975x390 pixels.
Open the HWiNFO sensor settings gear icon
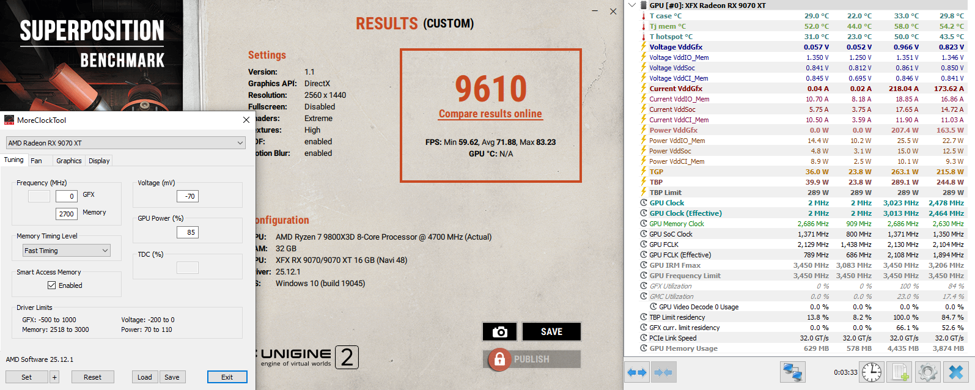click(x=927, y=372)
